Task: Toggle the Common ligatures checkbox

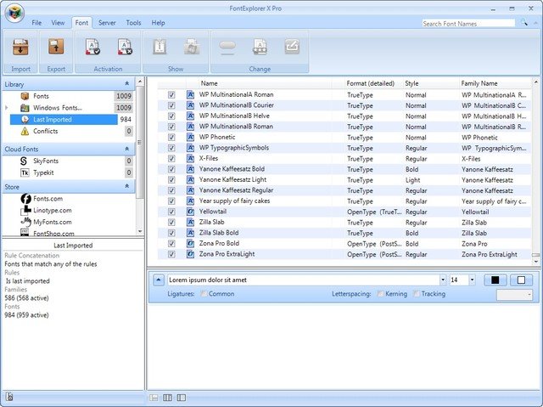Action: [x=203, y=294]
